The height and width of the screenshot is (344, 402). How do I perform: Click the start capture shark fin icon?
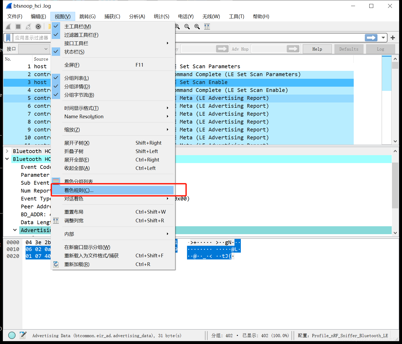click(x=8, y=27)
